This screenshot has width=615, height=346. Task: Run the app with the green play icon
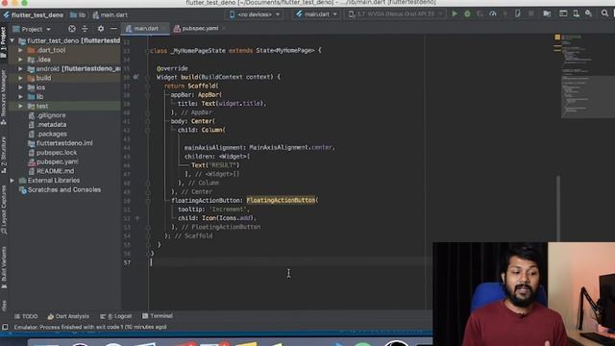[455, 14]
